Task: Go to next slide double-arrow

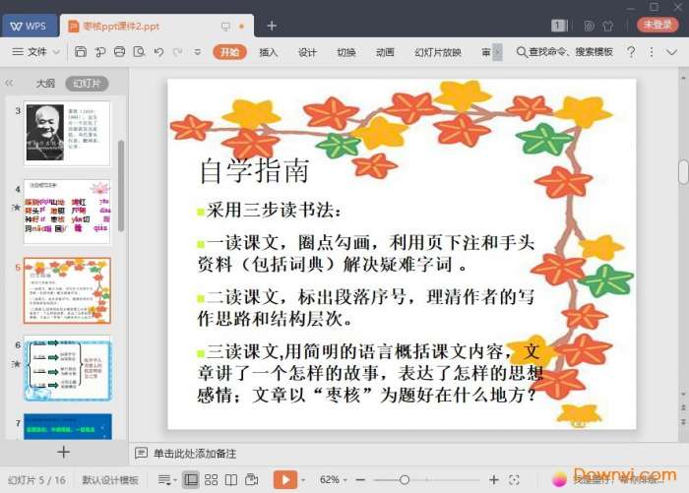Action: coord(683,422)
